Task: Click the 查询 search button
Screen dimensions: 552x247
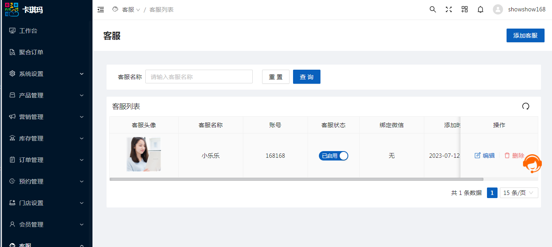Action: click(306, 77)
